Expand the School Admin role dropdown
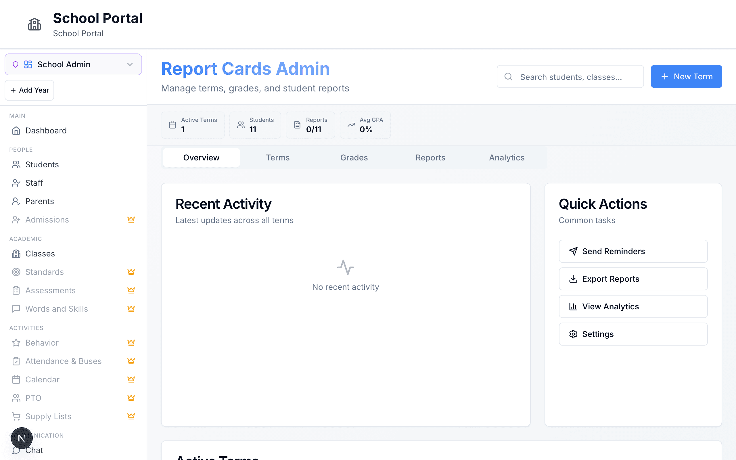Screen dimensions: 736x460 (73, 64)
